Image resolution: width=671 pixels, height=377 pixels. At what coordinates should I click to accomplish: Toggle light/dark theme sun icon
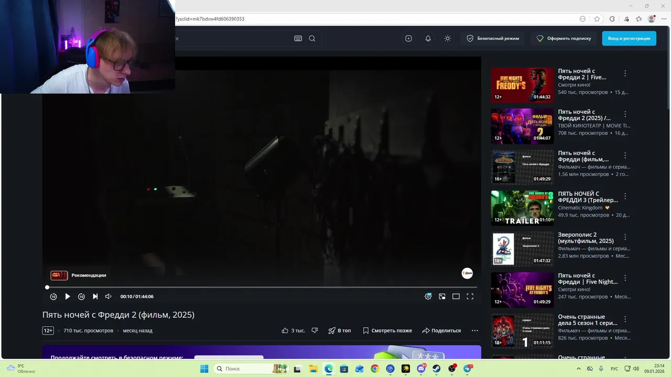[x=447, y=38]
